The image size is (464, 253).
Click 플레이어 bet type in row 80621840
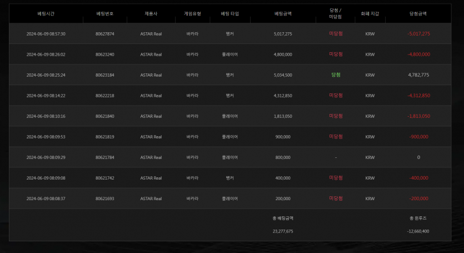click(x=230, y=116)
